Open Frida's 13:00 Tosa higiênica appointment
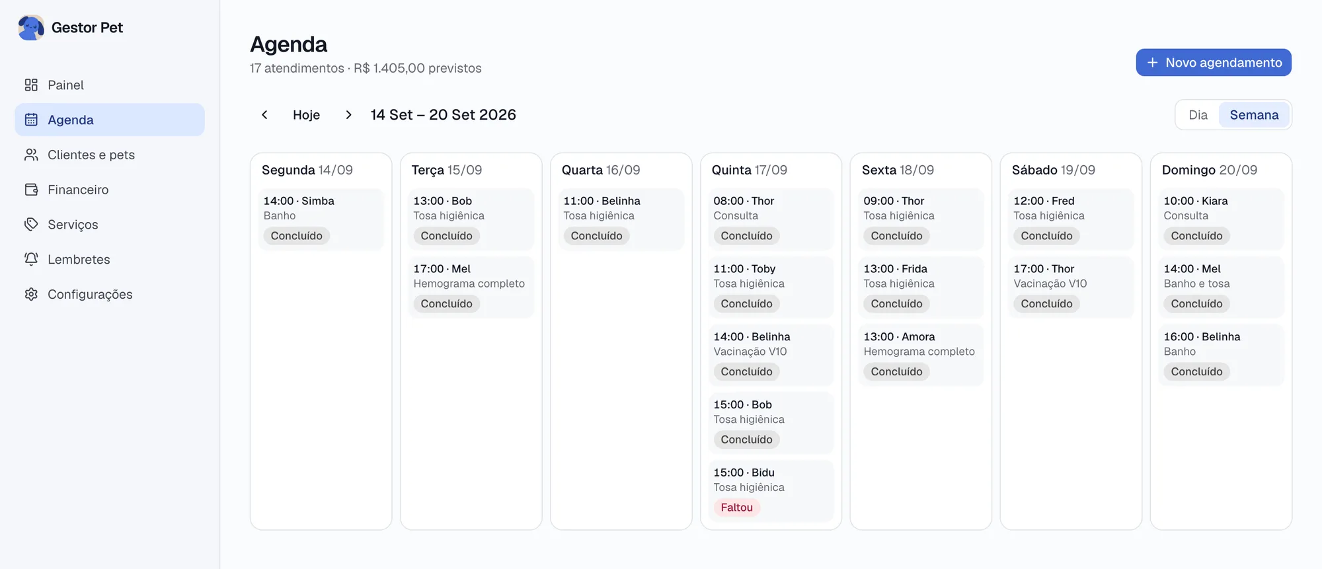 pyautogui.click(x=921, y=287)
